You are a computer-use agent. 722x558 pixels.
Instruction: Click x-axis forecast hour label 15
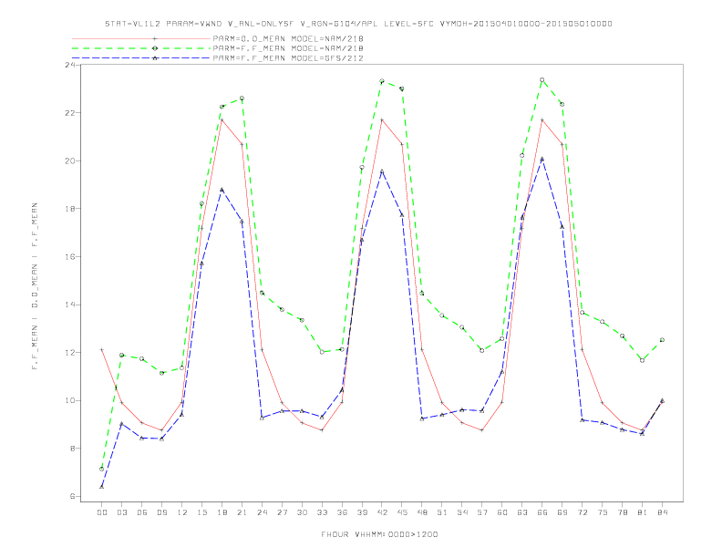point(201,512)
